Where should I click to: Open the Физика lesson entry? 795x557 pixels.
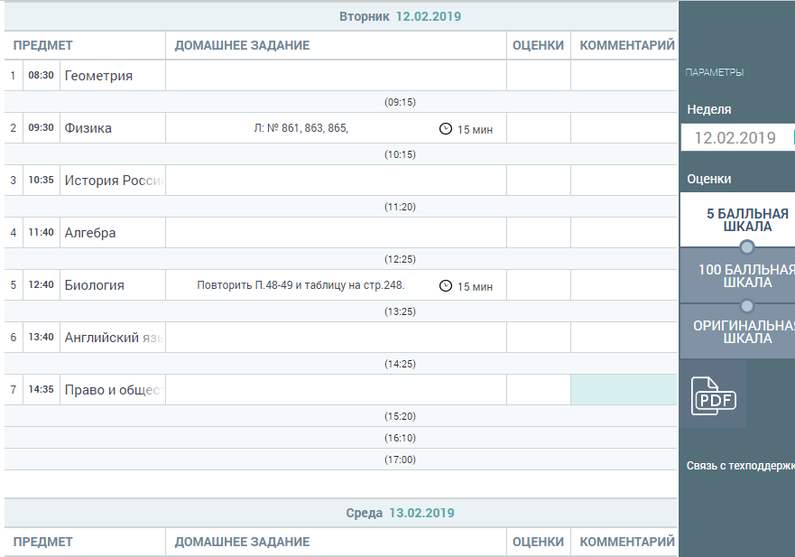[x=88, y=128]
